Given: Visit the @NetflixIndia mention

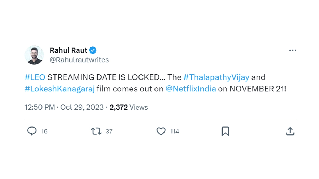Looking at the screenshot, I should coord(191,89).
